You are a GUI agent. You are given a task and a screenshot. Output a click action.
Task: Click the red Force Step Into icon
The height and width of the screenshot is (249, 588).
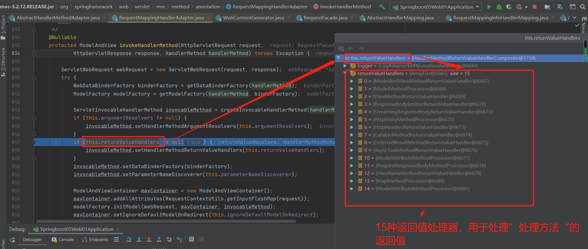[x=149, y=239]
